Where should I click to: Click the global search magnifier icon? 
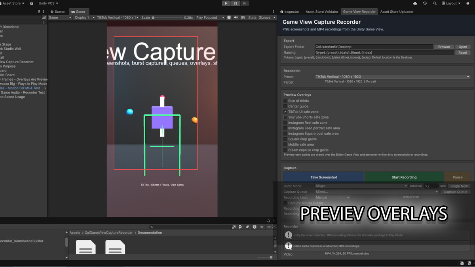(435, 3)
